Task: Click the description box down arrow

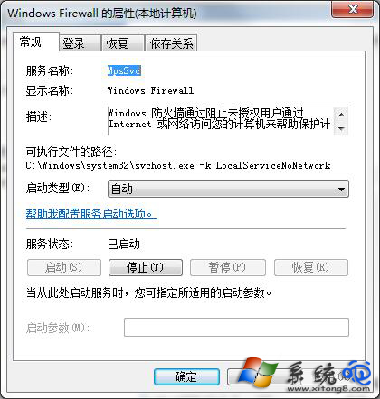Action: (341, 128)
